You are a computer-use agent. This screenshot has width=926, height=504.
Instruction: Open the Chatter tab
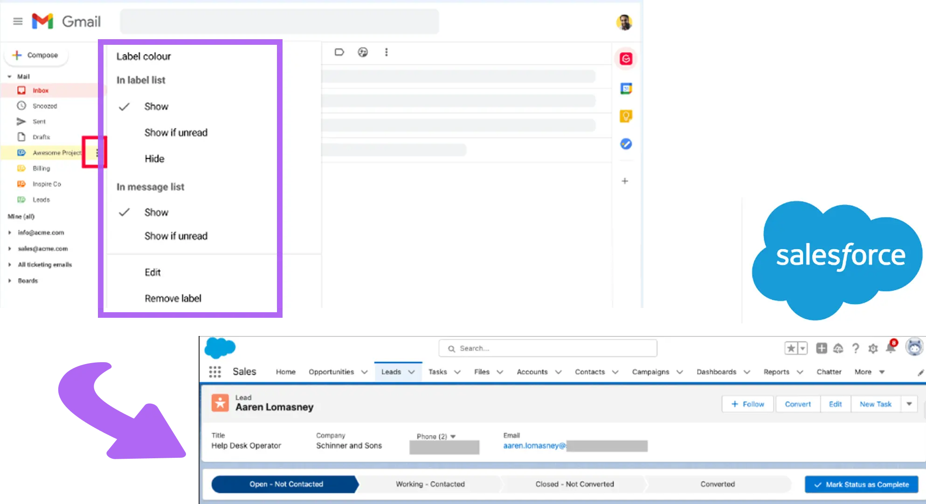[829, 372]
